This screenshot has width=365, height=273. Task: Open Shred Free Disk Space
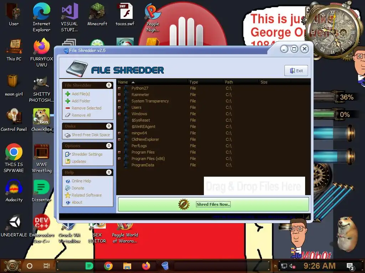tap(91, 135)
